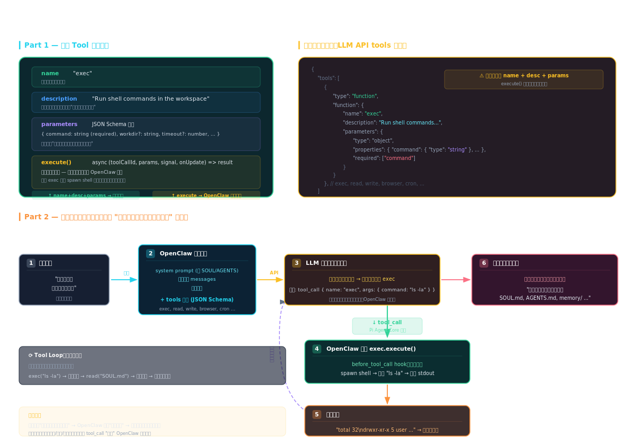Click the green 'name' field label
The image size is (635, 445).
coord(50,74)
